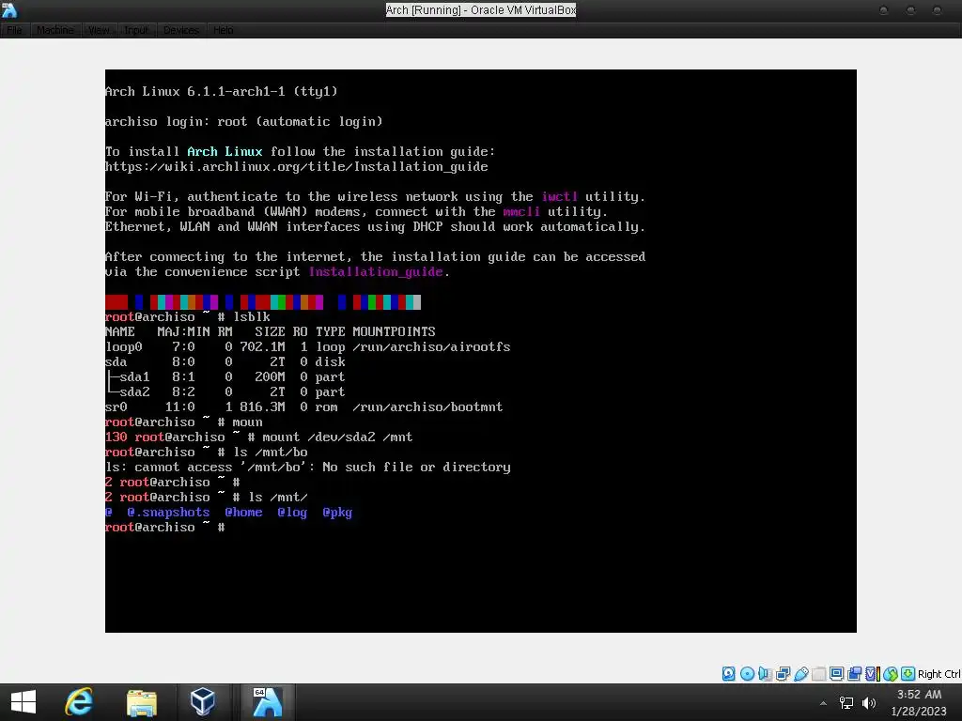Click the keyboard capture arrow icon
Image resolution: width=962 pixels, height=721 pixels.
[908, 674]
